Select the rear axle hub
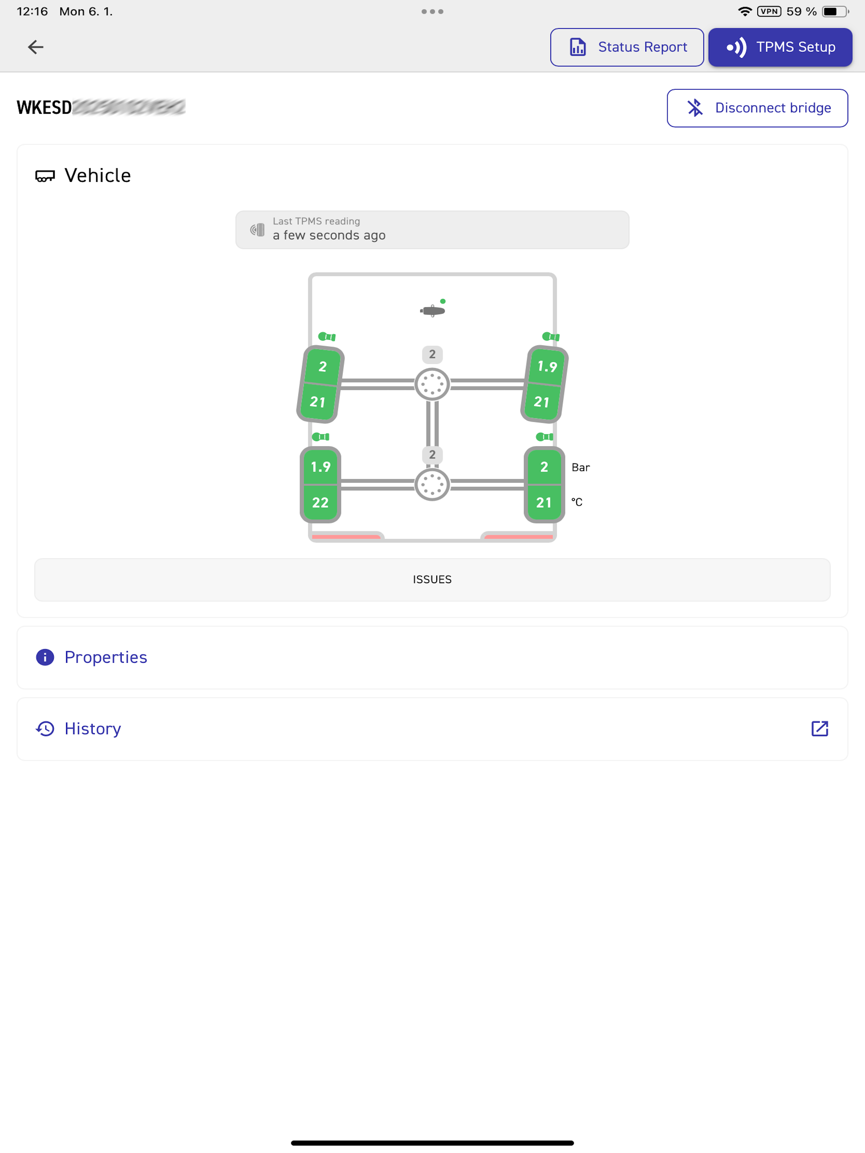 432,485
